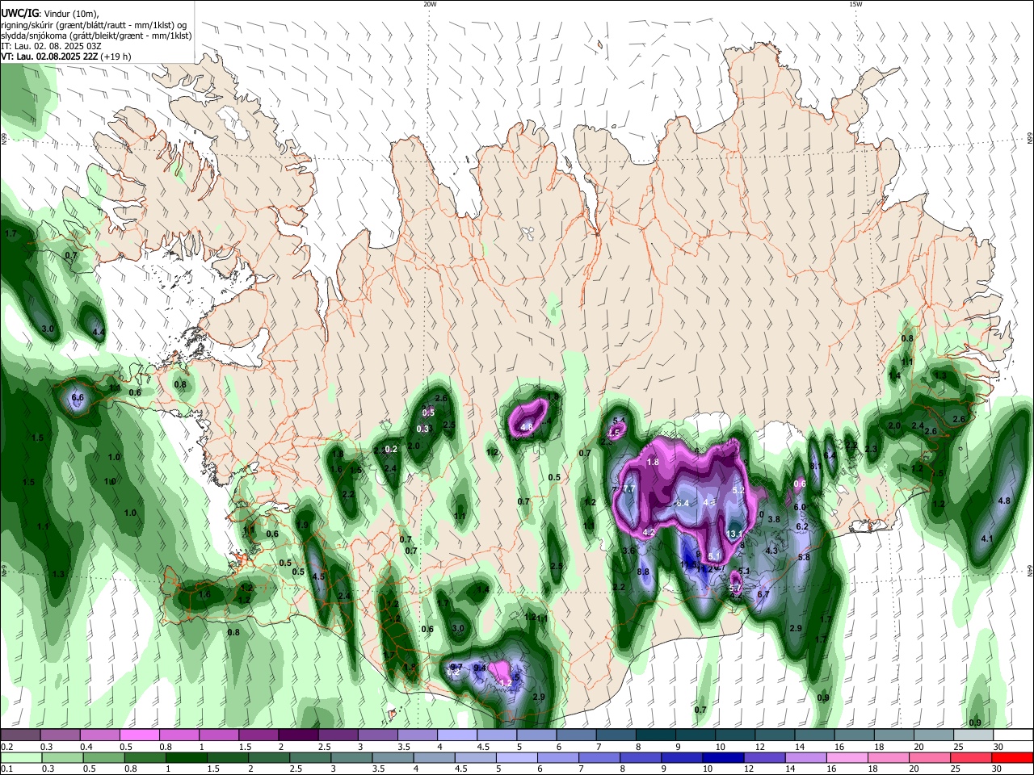Click the bright pink 0.5–0.8 swatch in upper legend row
1034x775 pixels.
(139, 735)
